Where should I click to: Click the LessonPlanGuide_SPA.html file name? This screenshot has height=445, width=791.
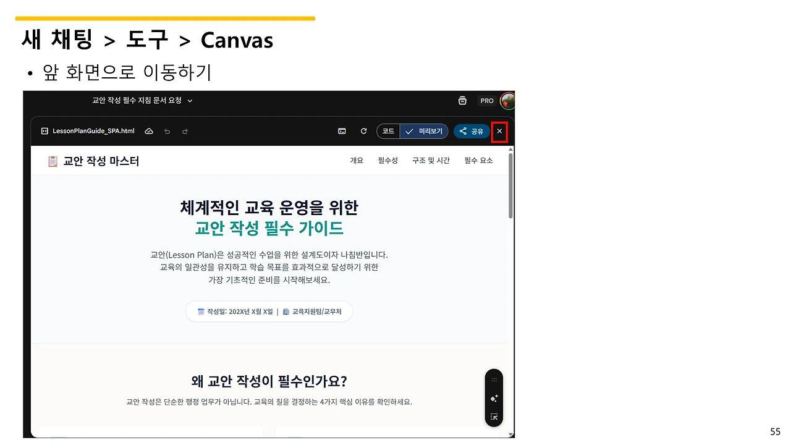93,131
